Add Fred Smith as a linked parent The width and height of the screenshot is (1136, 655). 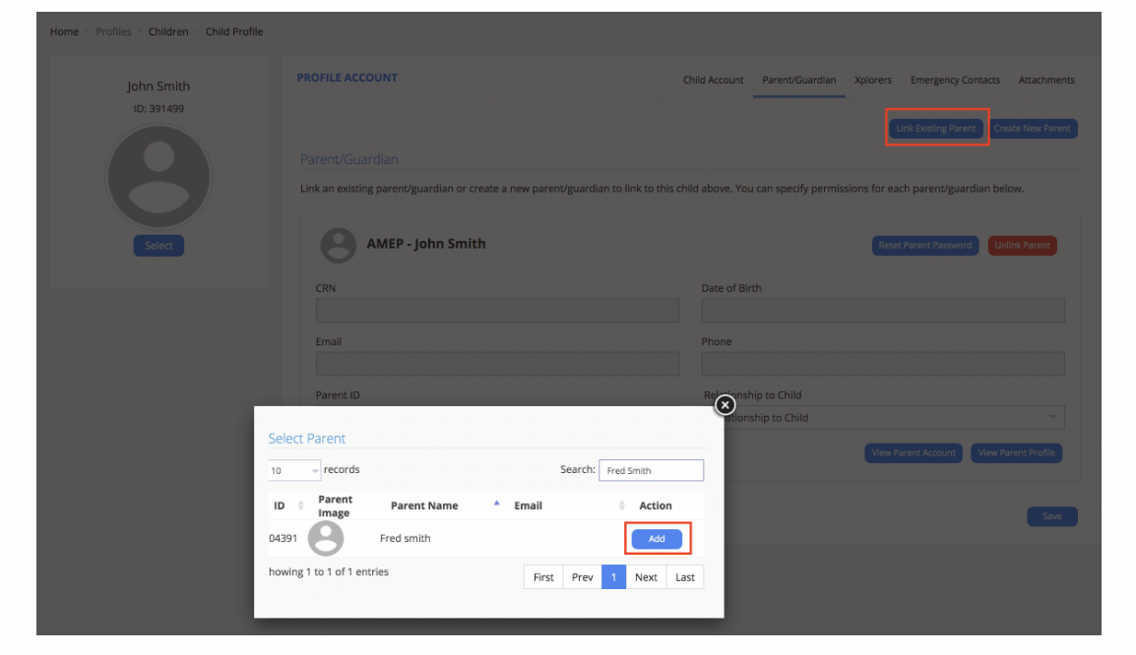click(x=656, y=538)
